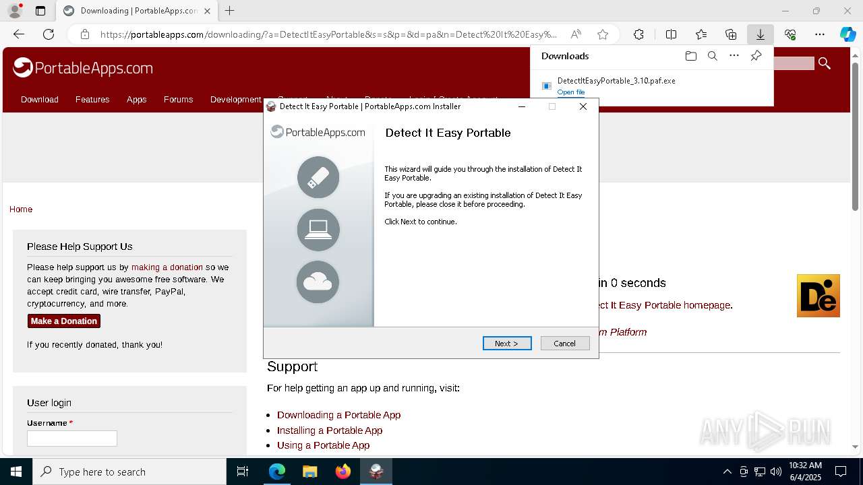Click the site search input box

[x=794, y=63]
